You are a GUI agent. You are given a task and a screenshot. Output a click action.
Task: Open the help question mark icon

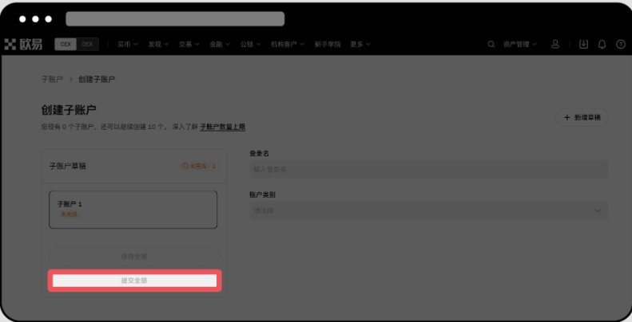pos(621,45)
